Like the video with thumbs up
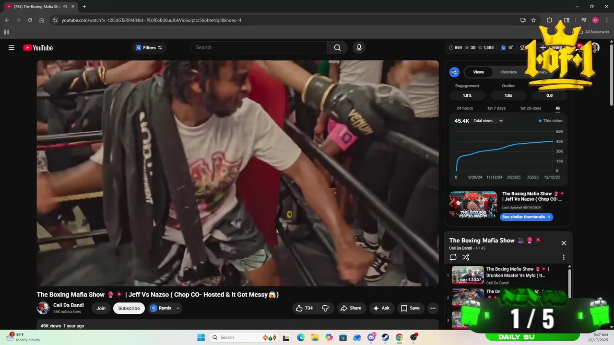 click(305, 308)
